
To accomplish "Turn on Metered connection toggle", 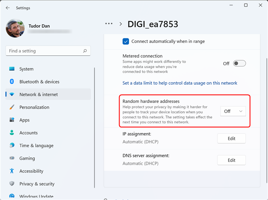I will (x=239, y=64).
